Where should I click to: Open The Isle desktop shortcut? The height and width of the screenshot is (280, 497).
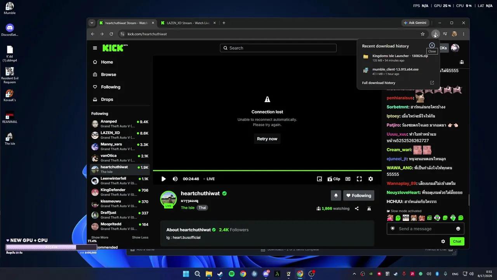[x=10, y=139]
